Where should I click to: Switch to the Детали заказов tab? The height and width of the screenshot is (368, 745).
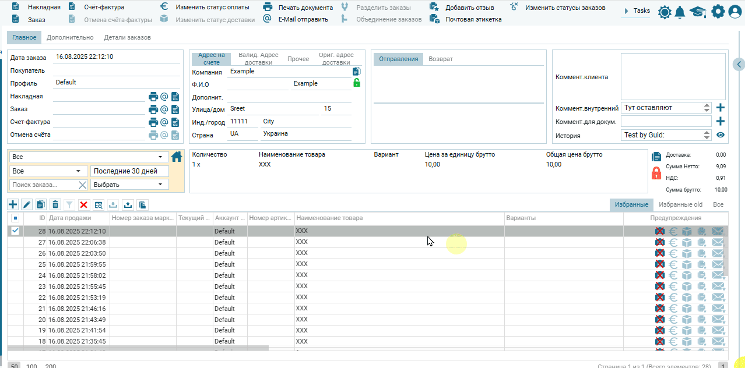tap(127, 37)
